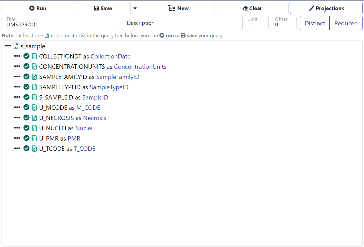Viewport: 364px width, 247px height.
Task: Click the document icon beside CONCENTRATIONUNITS
Action: point(34,67)
